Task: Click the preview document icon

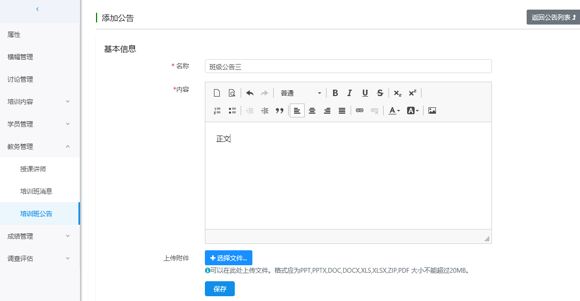Action: [x=232, y=93]
